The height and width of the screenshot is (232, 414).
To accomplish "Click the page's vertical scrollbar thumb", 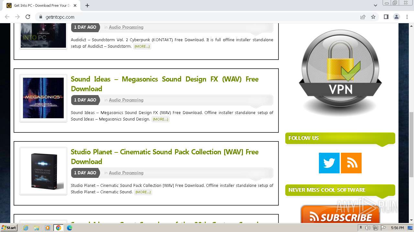I will (411, 144).
